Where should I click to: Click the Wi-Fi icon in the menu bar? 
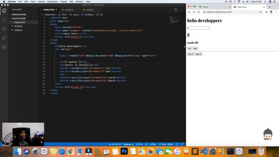239,2
